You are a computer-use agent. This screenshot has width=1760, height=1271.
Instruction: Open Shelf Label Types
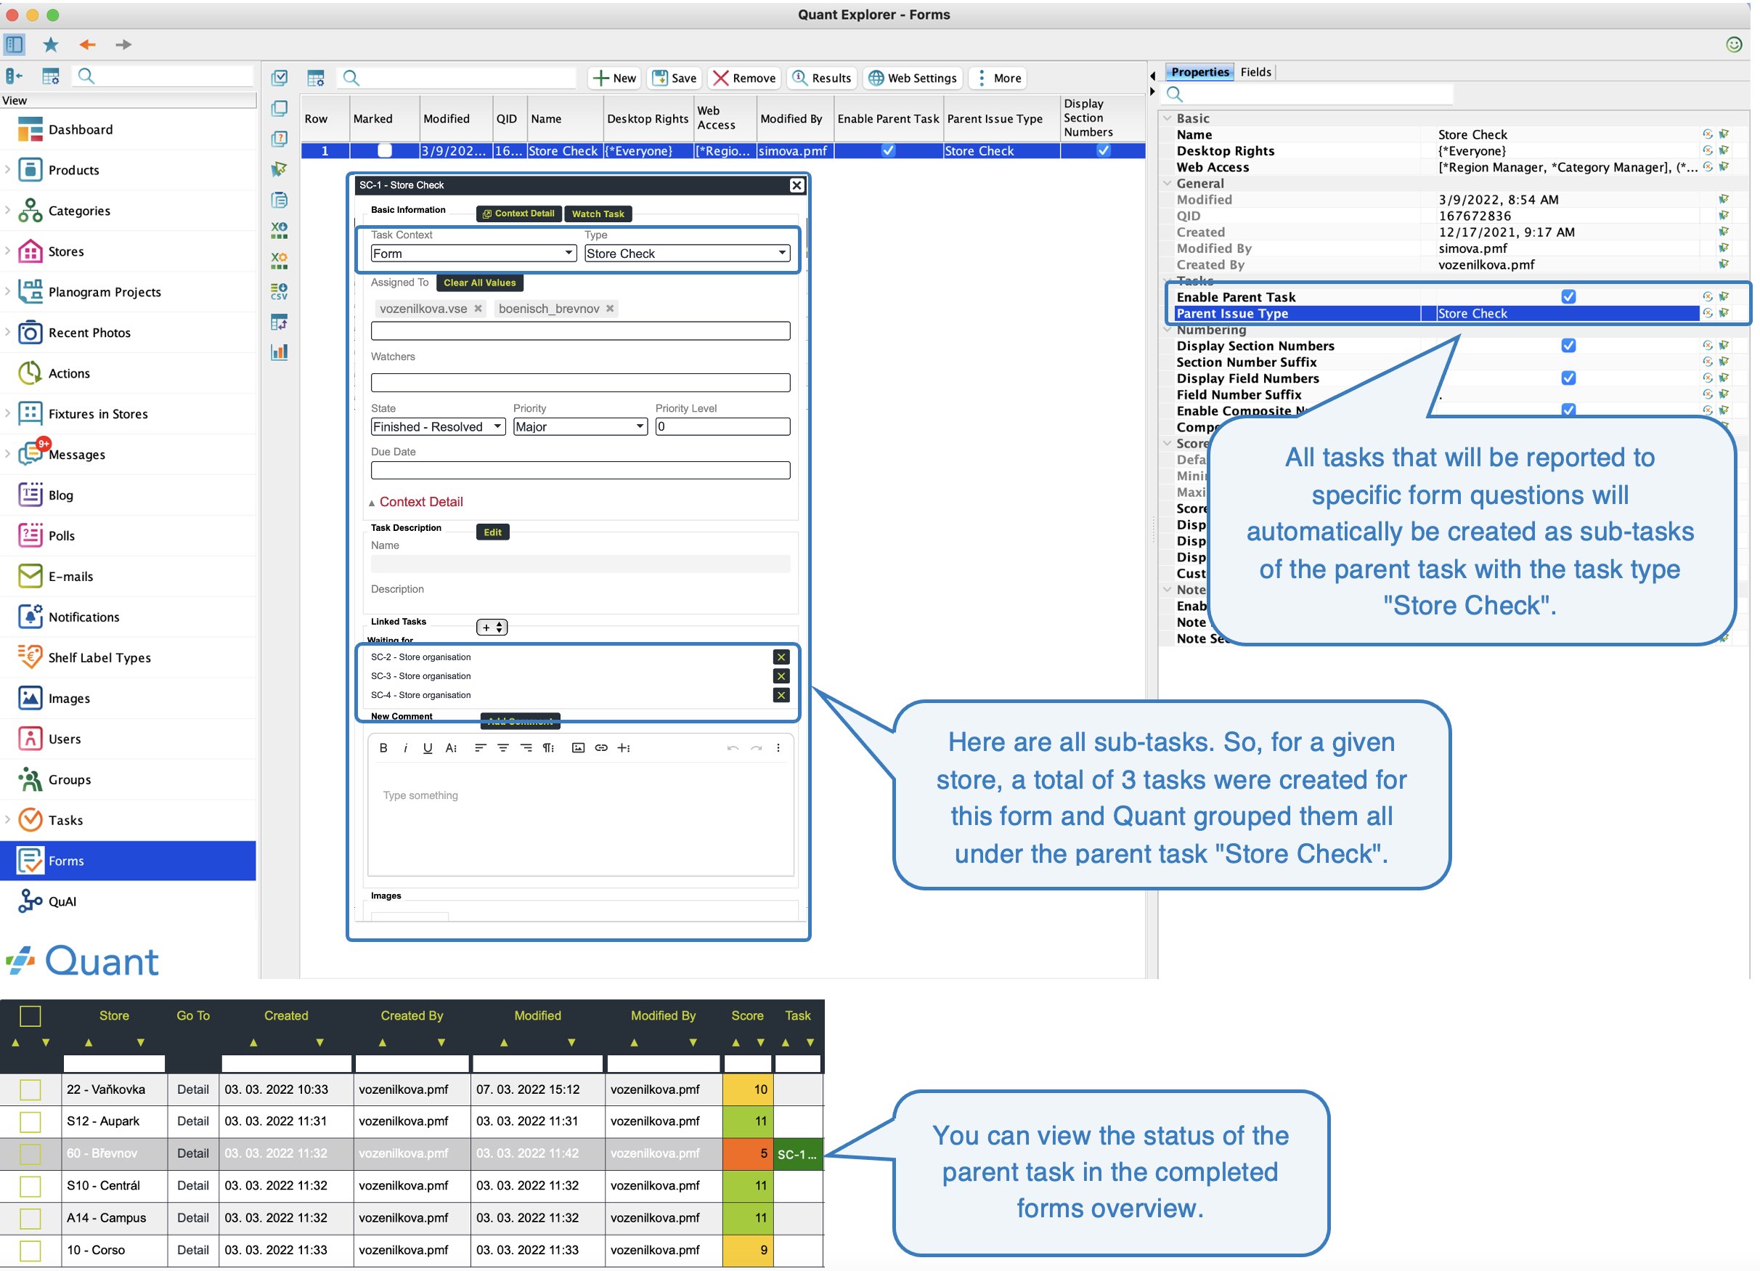(x=99, y=657)
